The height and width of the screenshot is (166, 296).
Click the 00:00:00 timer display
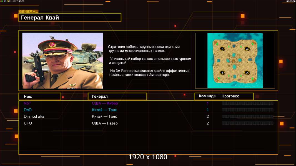tap(291, 1)
